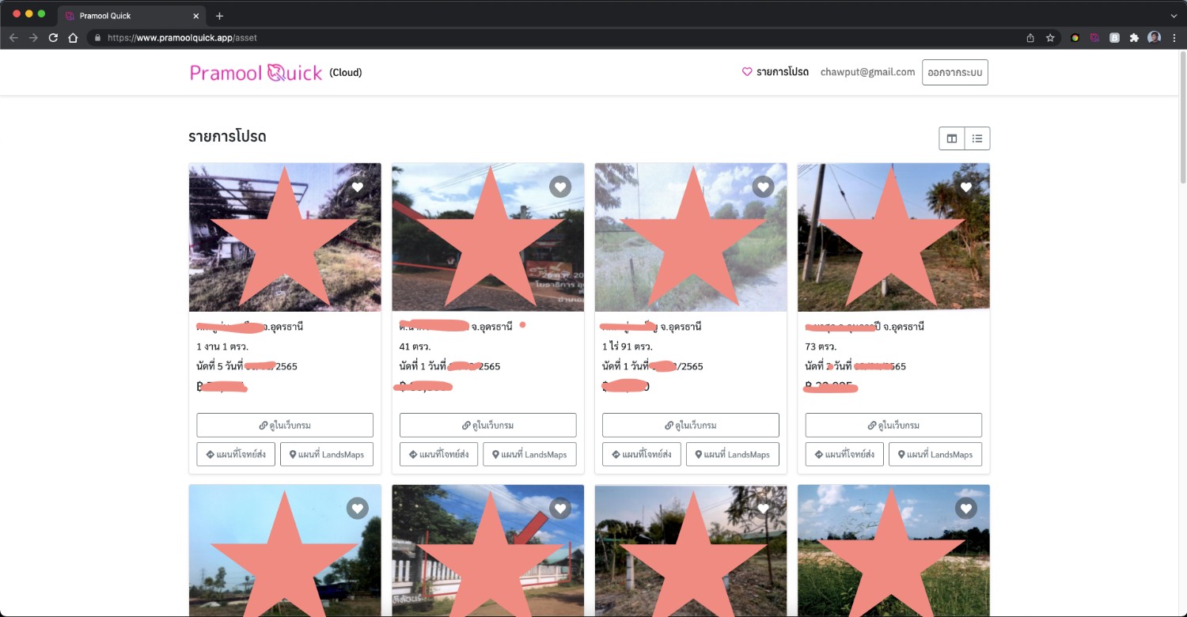The image size is (1187, 617).
Task: Click the Pramool Quick logo
Action: [x=256, y=73]
